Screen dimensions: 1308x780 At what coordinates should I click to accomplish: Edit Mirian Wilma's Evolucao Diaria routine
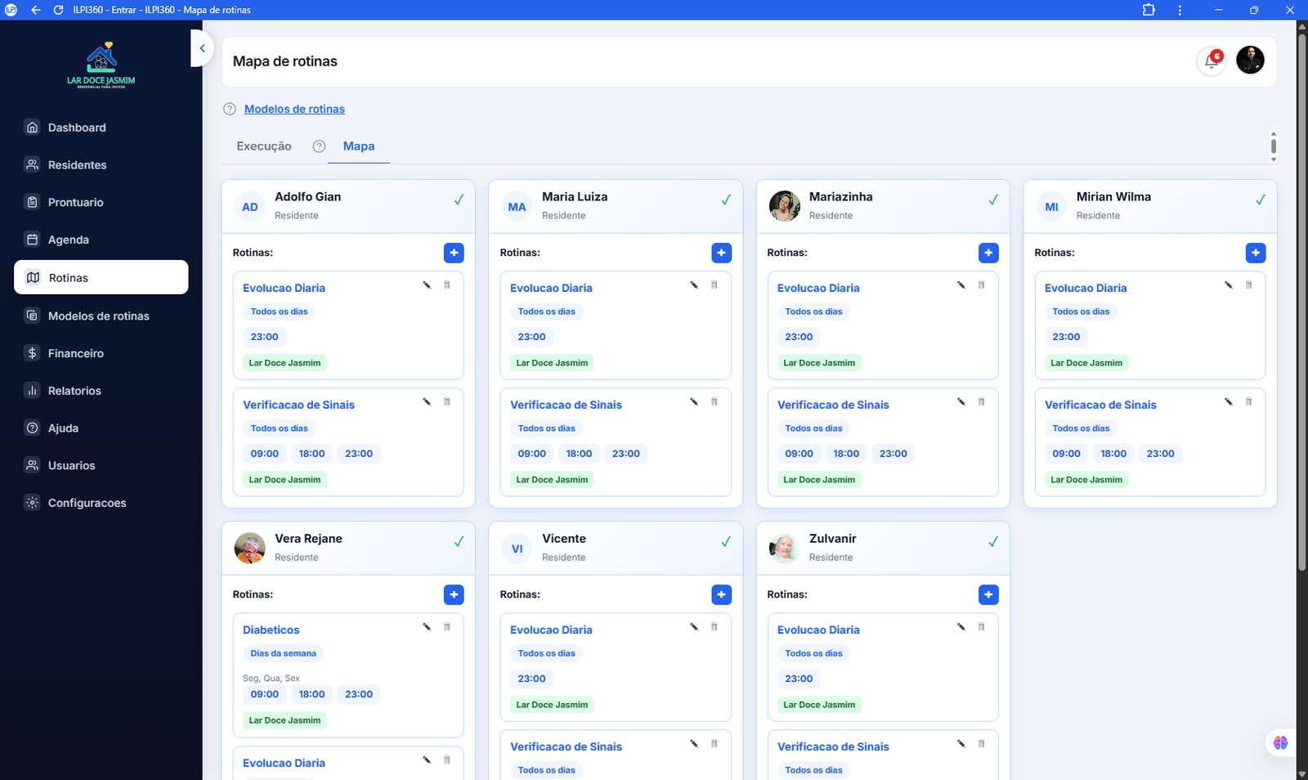pyautogui.click(x=1229, y=285)
